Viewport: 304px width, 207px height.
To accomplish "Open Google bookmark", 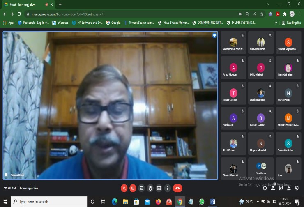I will click(x=113, y=23).
